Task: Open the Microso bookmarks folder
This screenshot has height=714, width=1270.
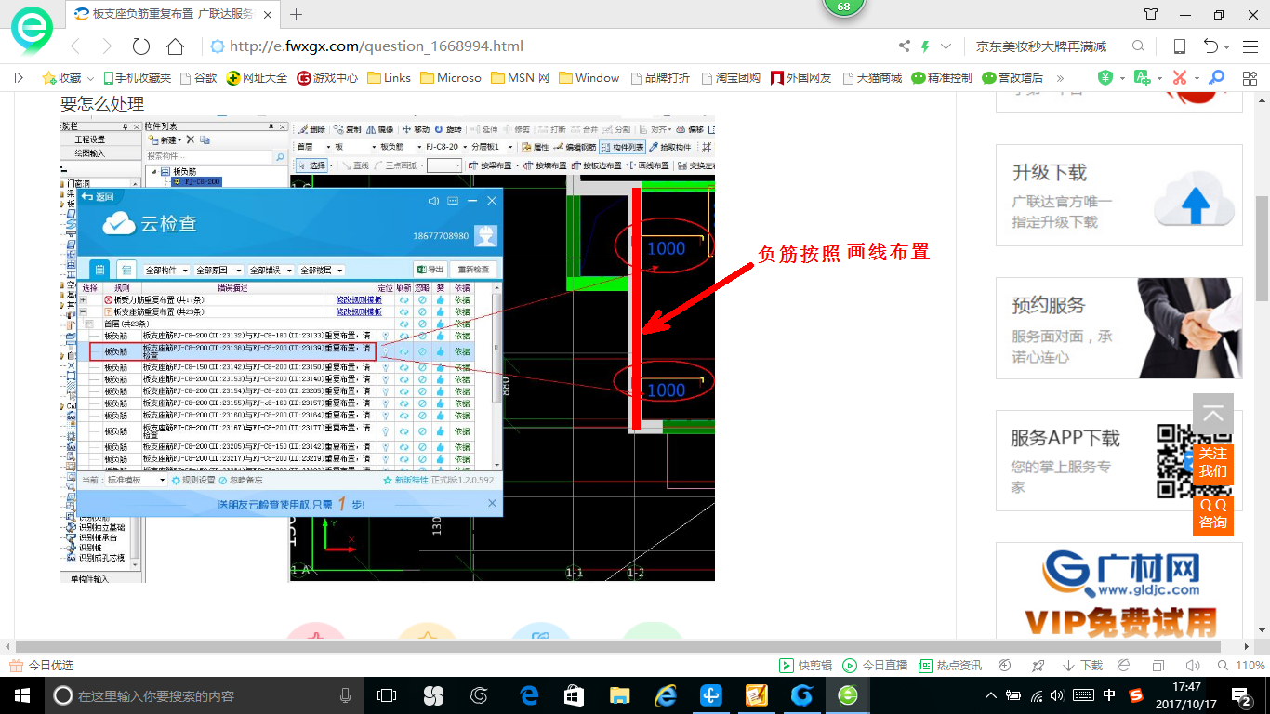Action: [451, 78]
